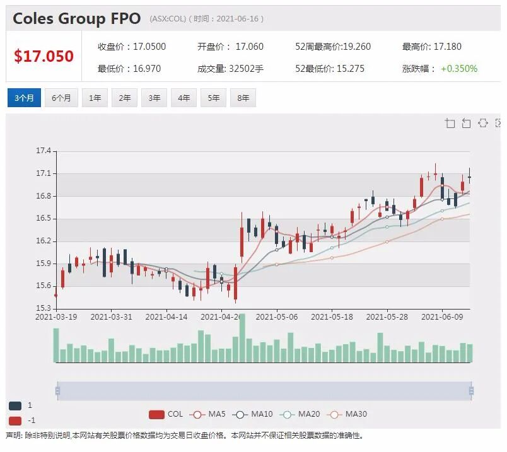This screenshot has width=507, height=452.
Task: Click the 2021-04-14 x-axis date label
Action: [166, 317]
